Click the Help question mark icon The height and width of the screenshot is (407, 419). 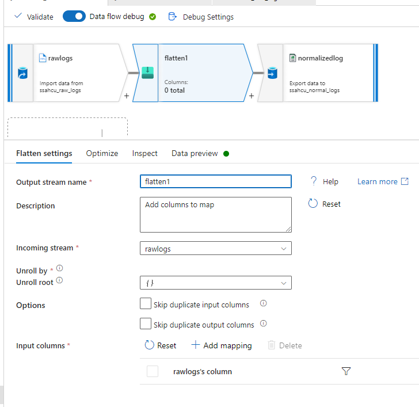coord(314,181)
